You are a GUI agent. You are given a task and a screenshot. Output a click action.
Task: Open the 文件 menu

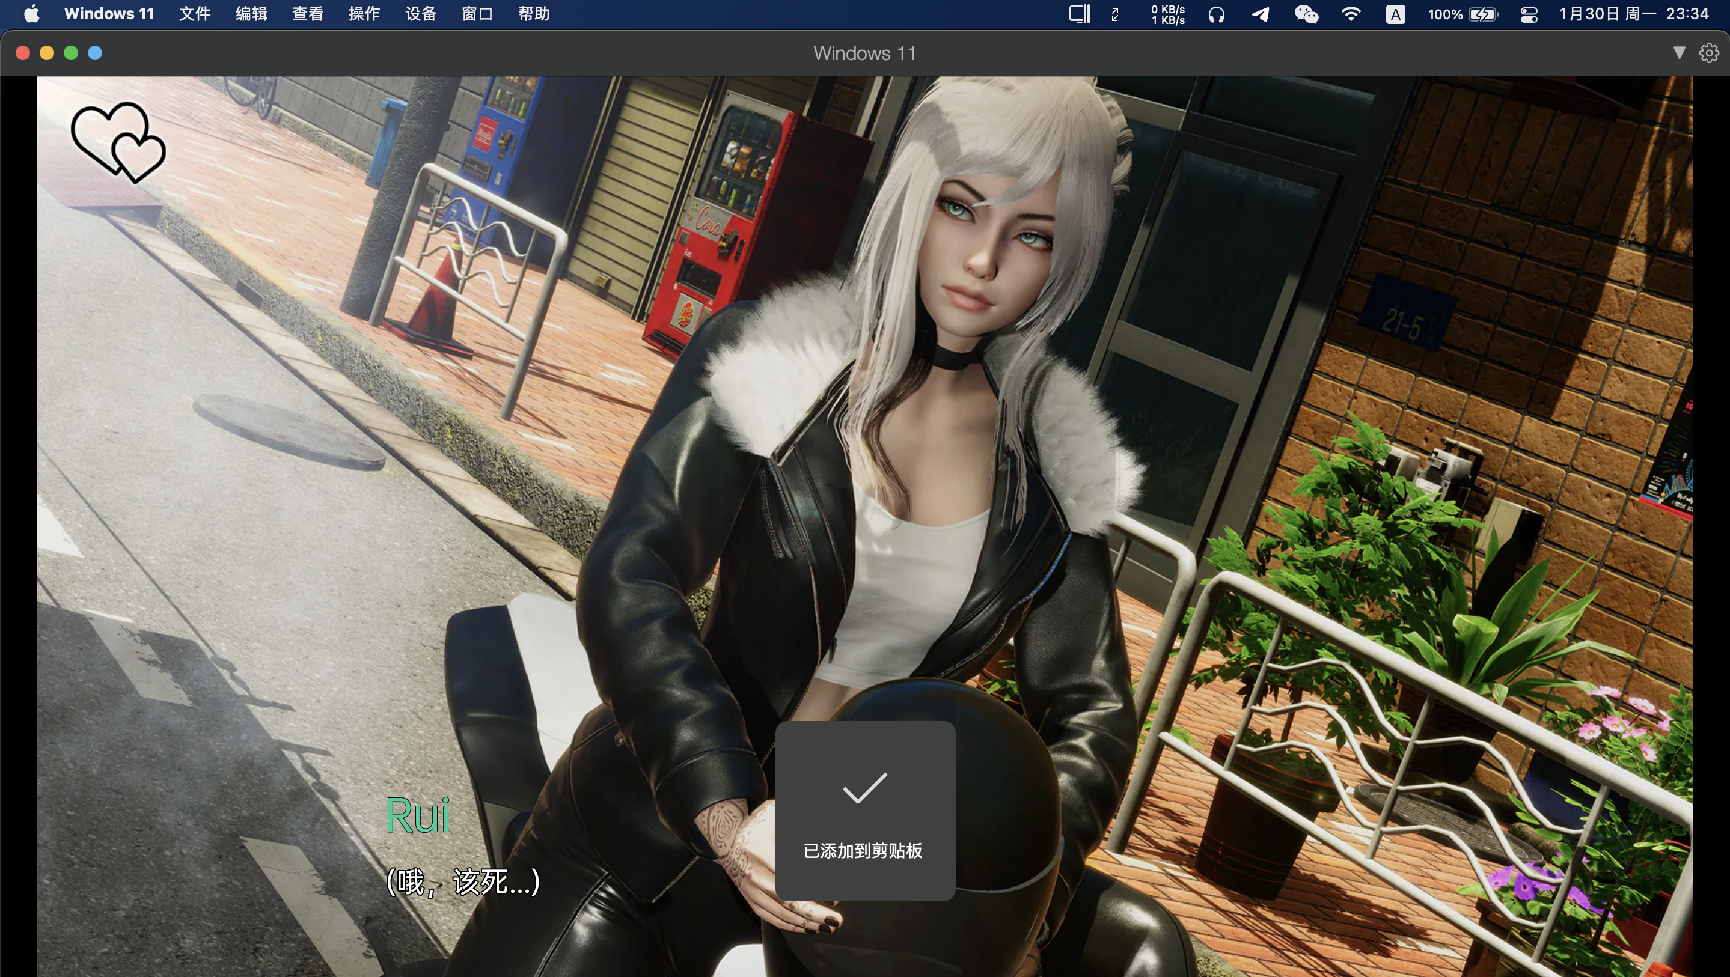click(x=195, y=14)
